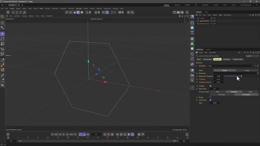Click the timeline expand icon at bottom right
The width and height of the screenshot is (260, 146).
[x=187, y=134]
